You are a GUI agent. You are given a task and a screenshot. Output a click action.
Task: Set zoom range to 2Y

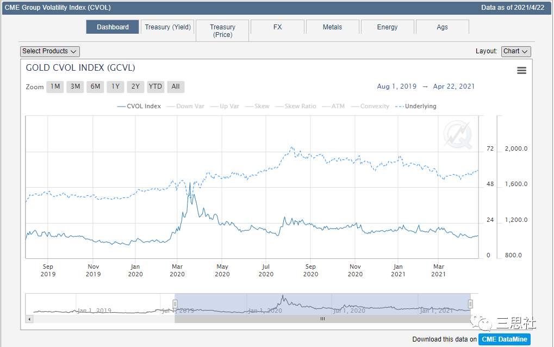(x=136, y=86)
